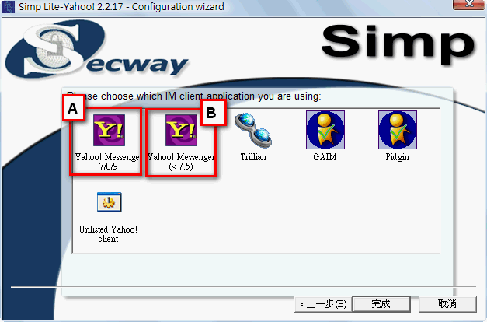Finish the wizard with 完成 button
Viewport: 487px width, 322px height.
[381, 304]
